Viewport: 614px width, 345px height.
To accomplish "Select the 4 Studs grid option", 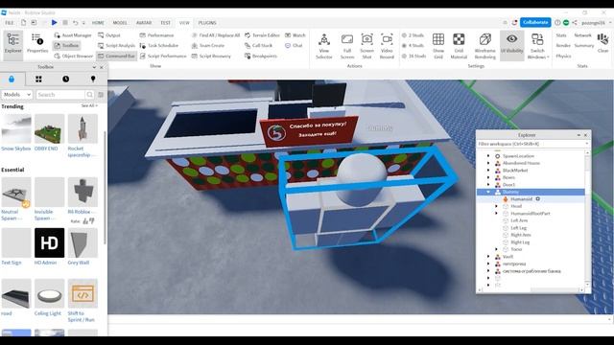I will (x=413, y=45).
